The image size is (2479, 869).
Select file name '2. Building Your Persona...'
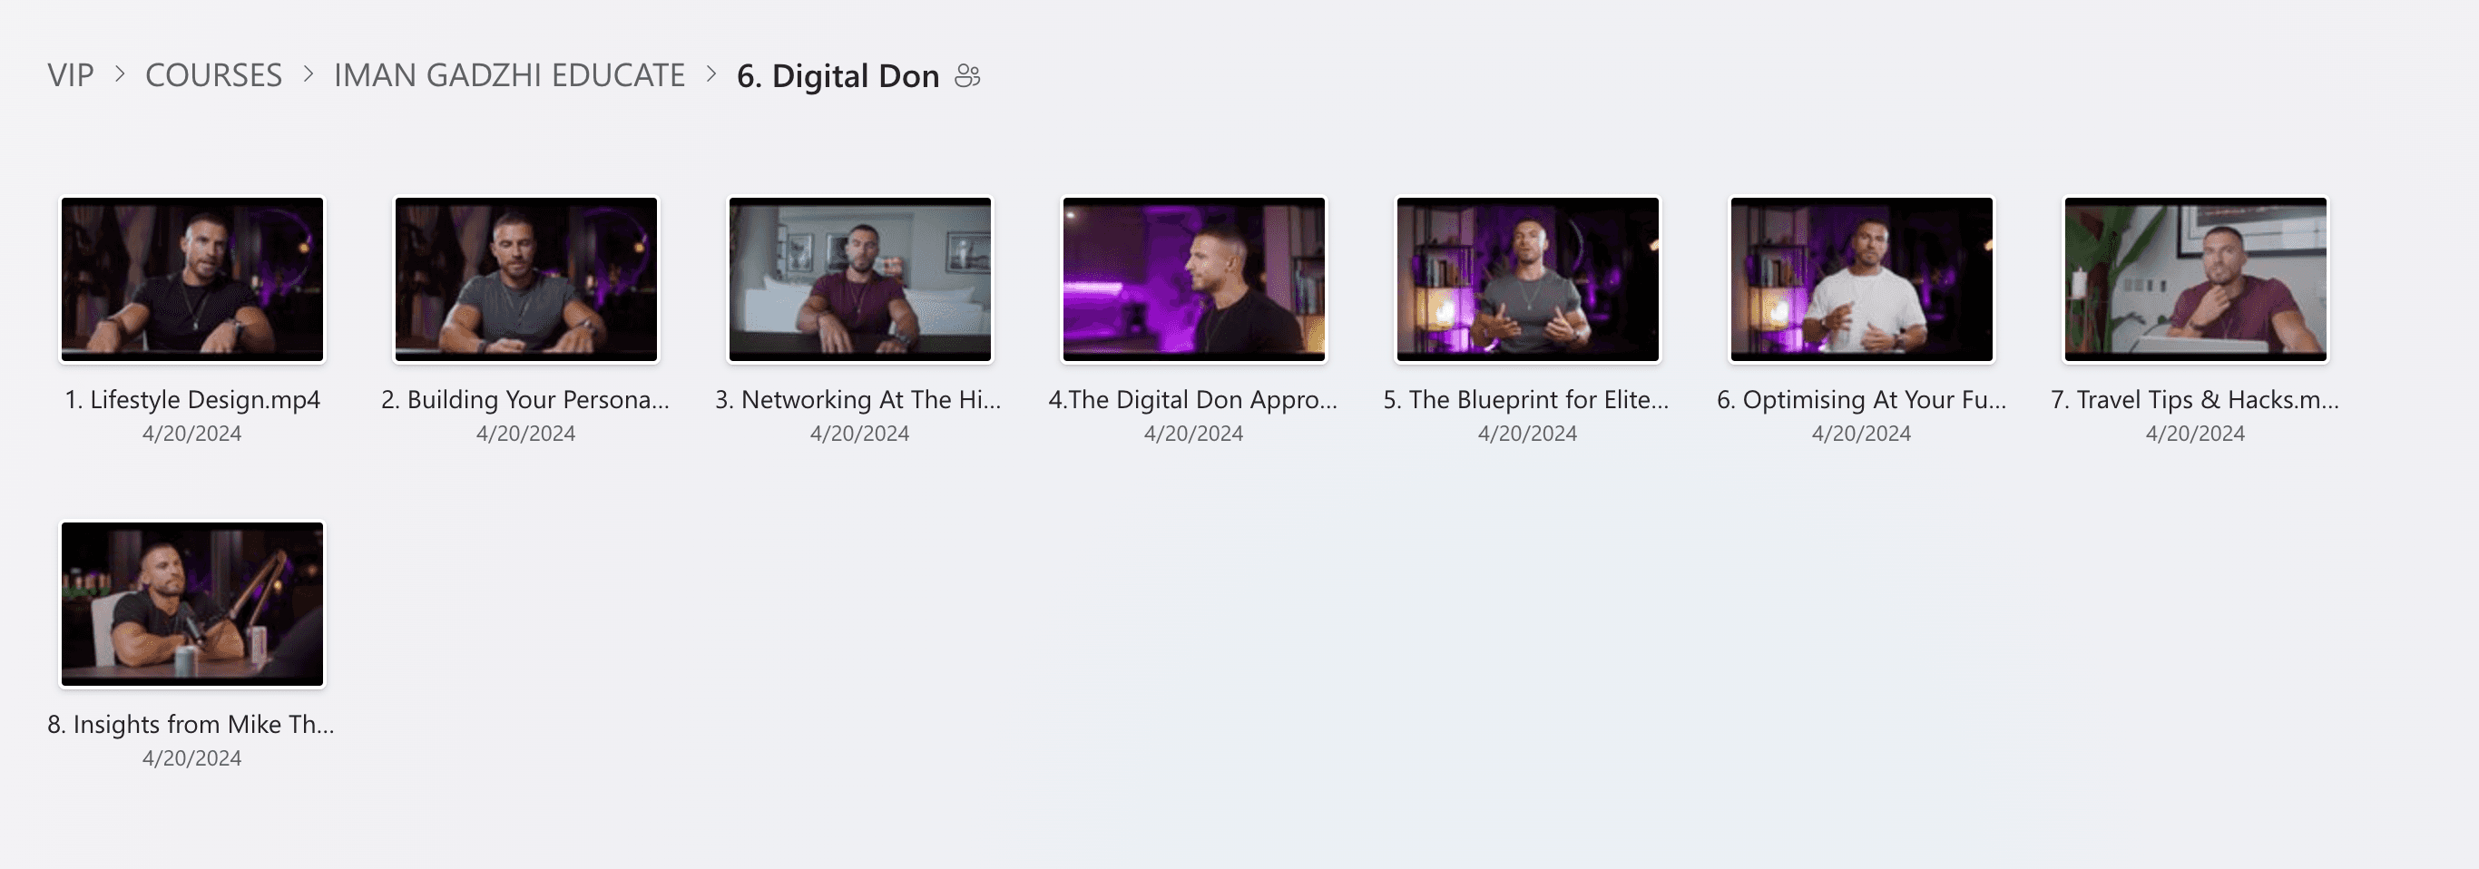click(x=525, y=399)
